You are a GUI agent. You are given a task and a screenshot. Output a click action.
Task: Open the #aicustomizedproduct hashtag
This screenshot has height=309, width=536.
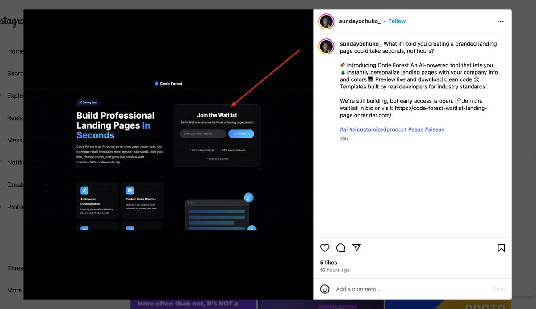tap(377, 129)
